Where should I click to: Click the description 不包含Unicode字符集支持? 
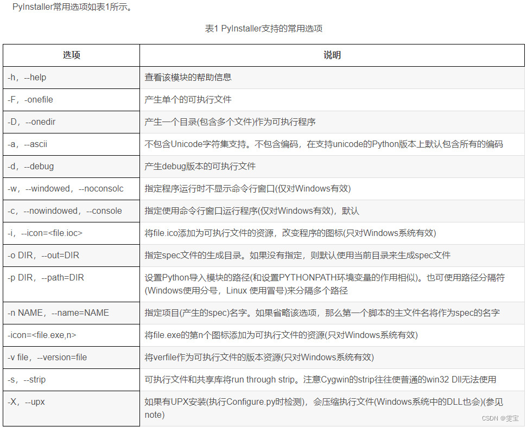tap(332, 144)
